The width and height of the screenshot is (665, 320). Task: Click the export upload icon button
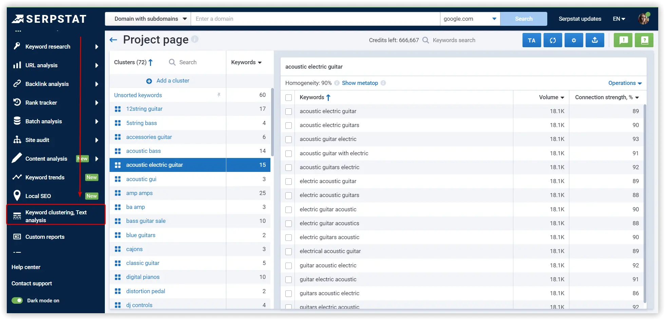tap(595, 40)
